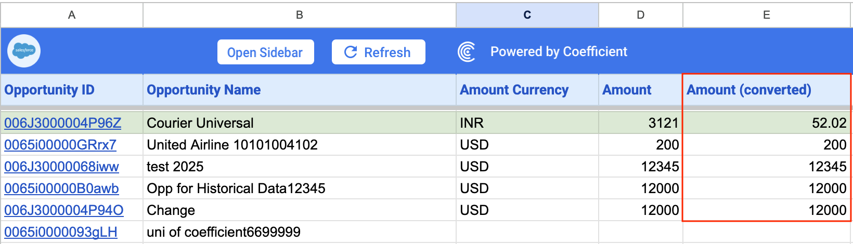This screenshot has width=853, height=244.
Task: Click the 006J3000004P94O link
Action: click(63, 210)
